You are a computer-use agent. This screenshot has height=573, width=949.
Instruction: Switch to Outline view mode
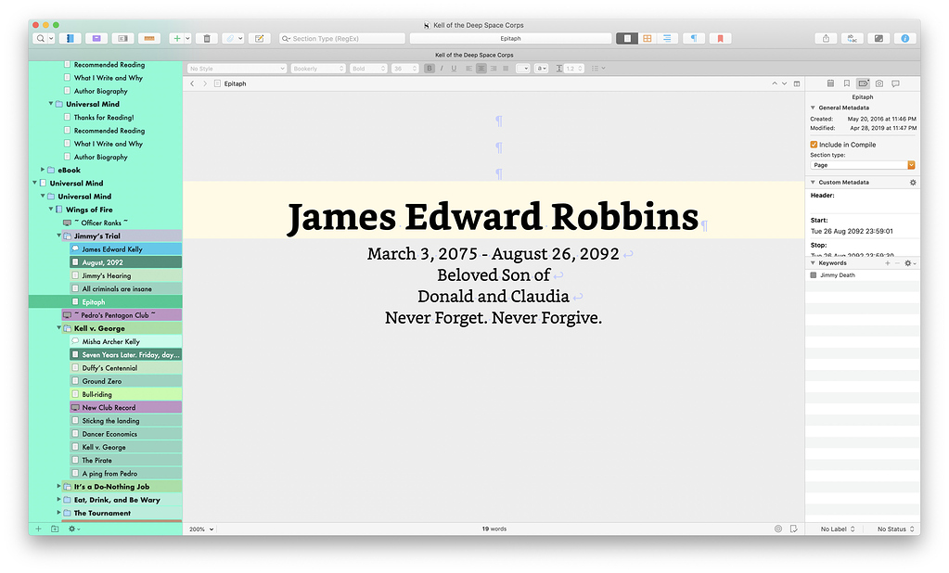(x=666, y=38)
